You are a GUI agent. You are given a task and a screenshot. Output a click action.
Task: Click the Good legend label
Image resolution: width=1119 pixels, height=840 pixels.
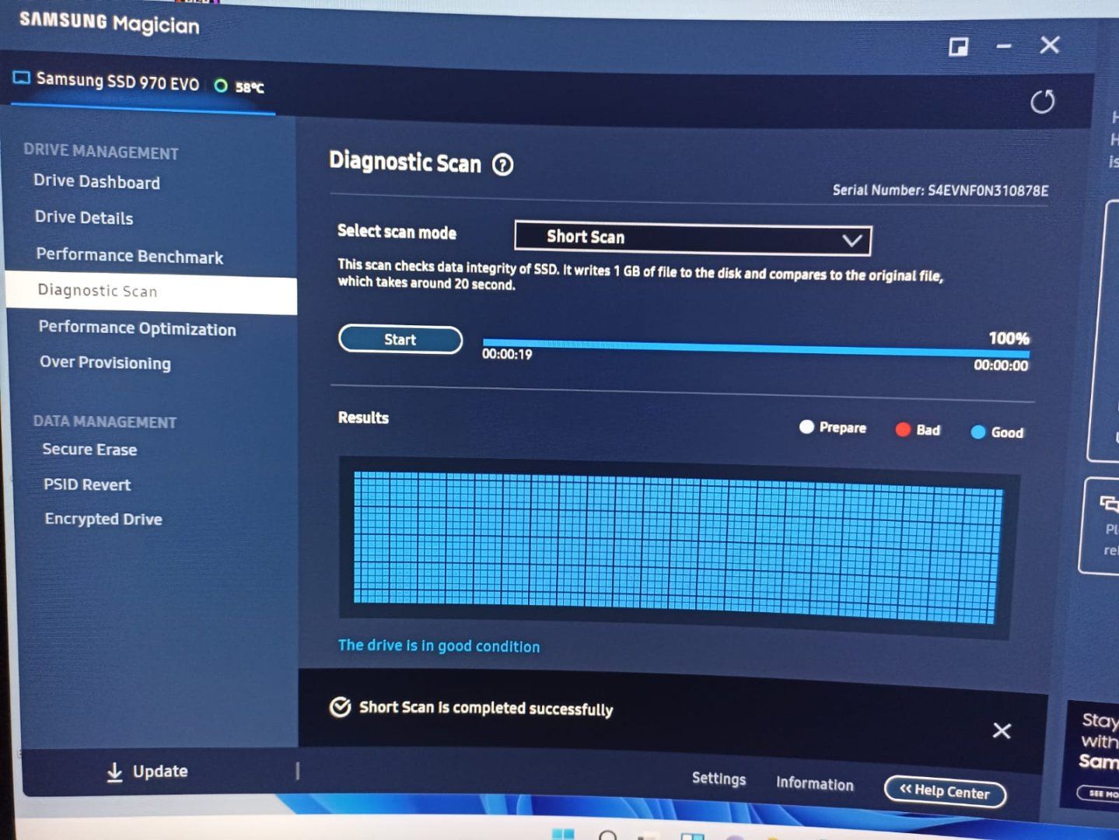[1007, 432]
